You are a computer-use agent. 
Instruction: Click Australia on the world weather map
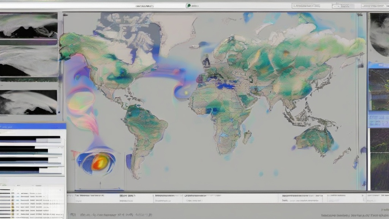[x=315, y=139]
